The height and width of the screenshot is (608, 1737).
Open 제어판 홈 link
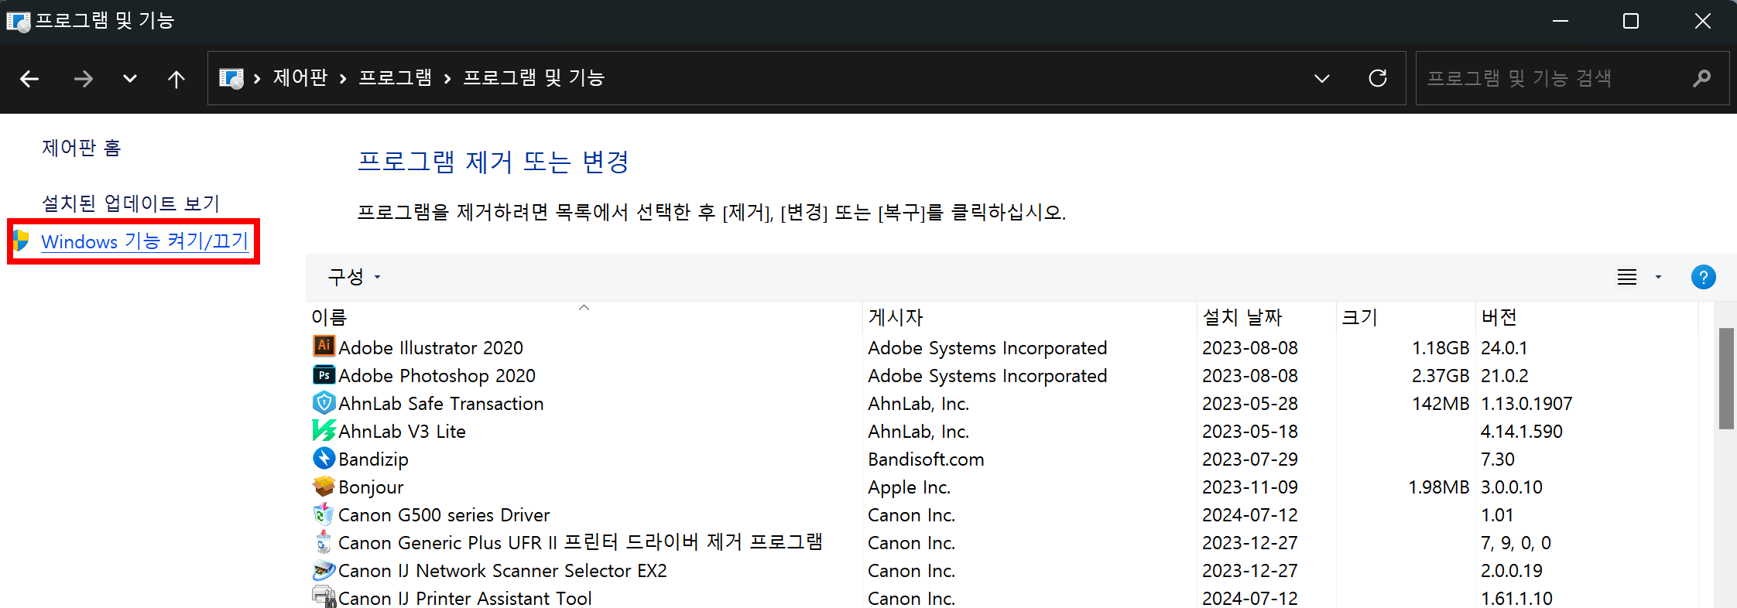[81, 148]
